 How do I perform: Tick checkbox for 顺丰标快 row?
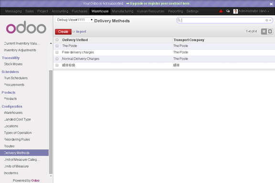[x=57, y=65]
